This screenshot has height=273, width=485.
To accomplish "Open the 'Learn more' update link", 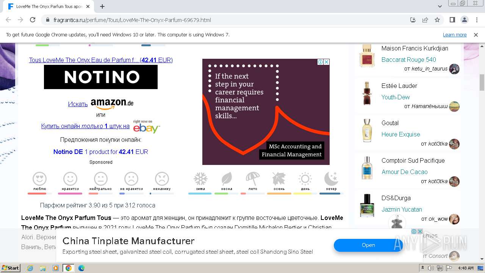I will click(455, 35).
